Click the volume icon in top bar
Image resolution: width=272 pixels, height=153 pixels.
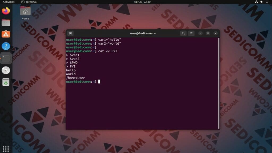tap(262, 2)
